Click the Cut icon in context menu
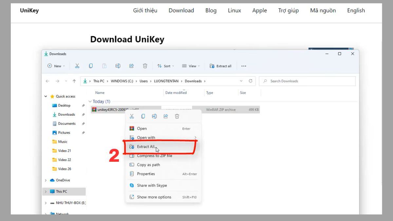393x221 pixels. (x=132, y=116)
